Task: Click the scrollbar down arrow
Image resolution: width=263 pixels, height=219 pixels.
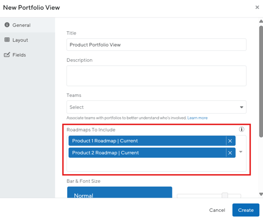Action: pyautogui.click(x=261, y=194)
